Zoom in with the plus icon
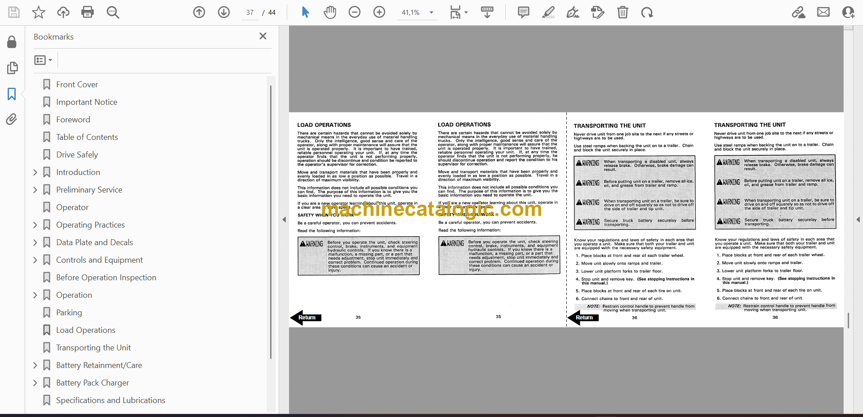The width and height of the screenshot is (863, 417). (x=379, y=12)
